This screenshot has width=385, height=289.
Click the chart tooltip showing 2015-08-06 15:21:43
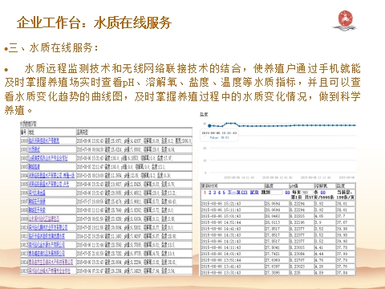coord(219,135)
